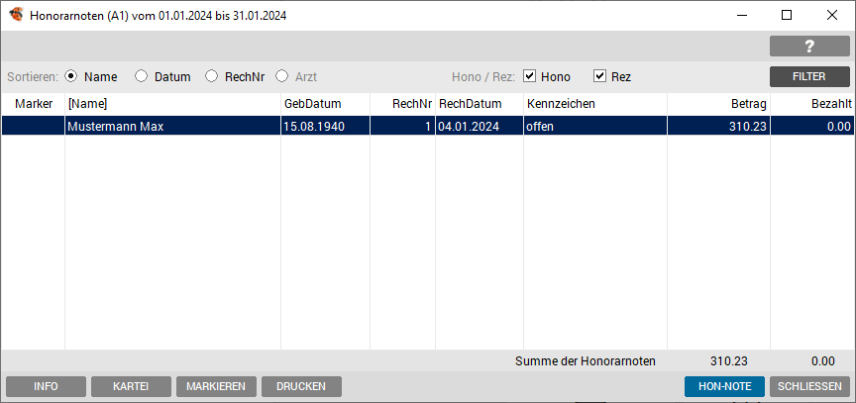This screenshot has height=403, width=856.
Task: Close window with SCHLIESSEN button
Action: (x=809, y=386)
